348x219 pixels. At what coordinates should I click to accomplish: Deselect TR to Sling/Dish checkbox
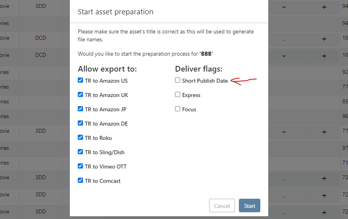81,152
